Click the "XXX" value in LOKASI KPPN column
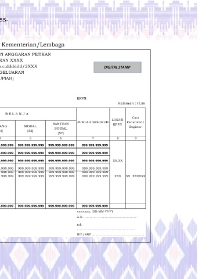The width and height of the screenshot is (213, 279). pos(118,176)
